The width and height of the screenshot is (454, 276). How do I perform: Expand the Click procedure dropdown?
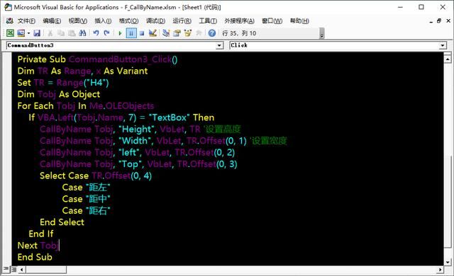pyautogui.click(x=443, y=45)
